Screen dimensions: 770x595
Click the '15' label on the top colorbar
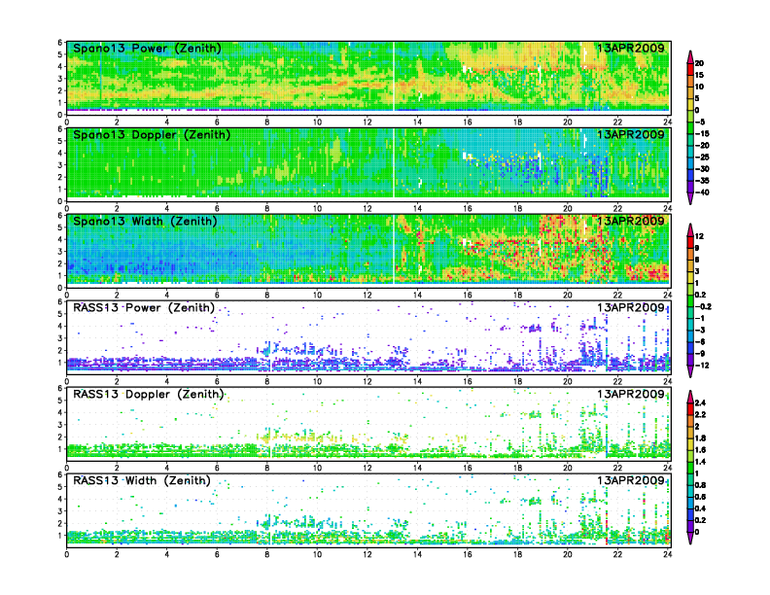pyautogui.click(x=699, y=75)
